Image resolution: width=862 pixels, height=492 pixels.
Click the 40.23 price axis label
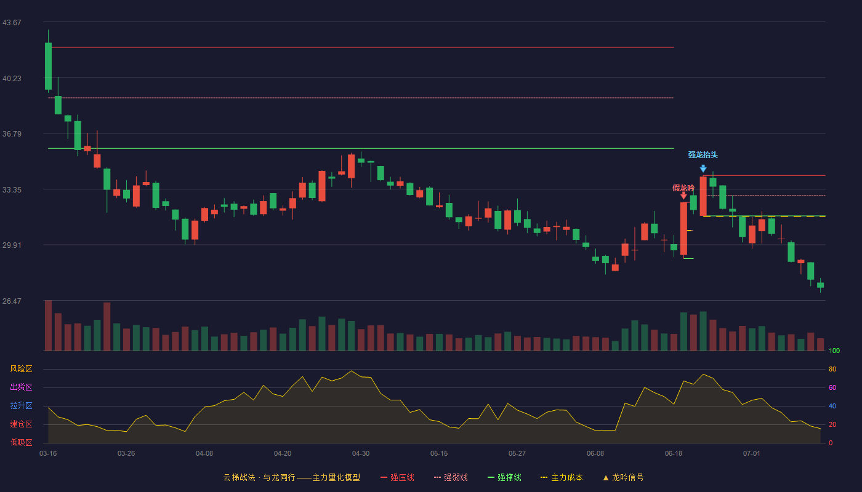pos(12,79)
